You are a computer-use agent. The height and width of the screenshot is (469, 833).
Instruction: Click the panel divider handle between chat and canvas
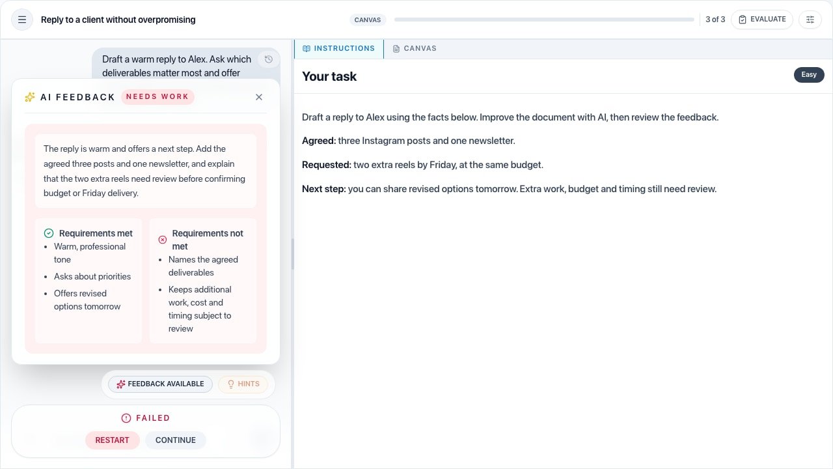[x=292, y=254]
